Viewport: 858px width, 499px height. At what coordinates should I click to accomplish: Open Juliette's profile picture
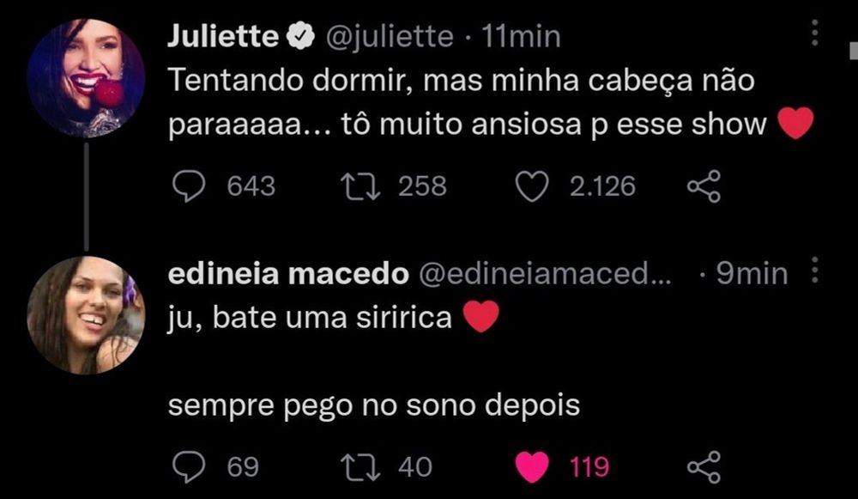(86, 78)
